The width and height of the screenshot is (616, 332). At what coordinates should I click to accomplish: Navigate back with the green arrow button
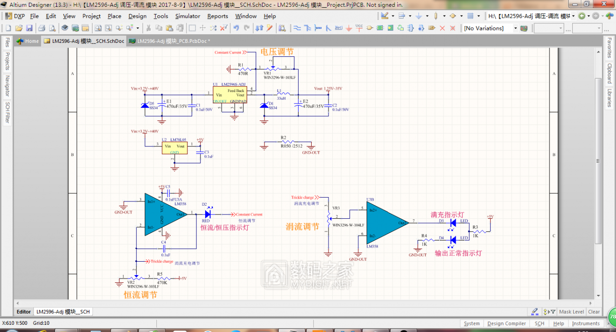tap(582, 16)
